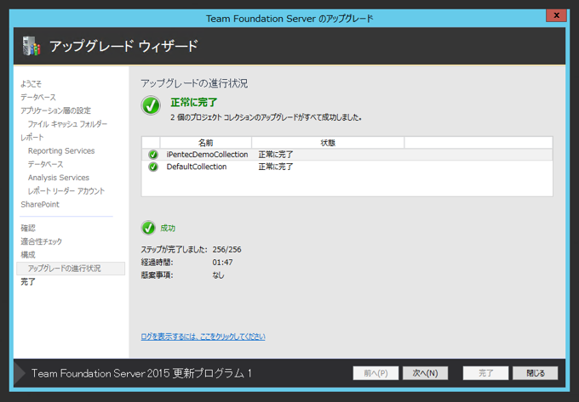Click the green checkmark next to 成功
The image size is (579, 402).
(148, 228)
